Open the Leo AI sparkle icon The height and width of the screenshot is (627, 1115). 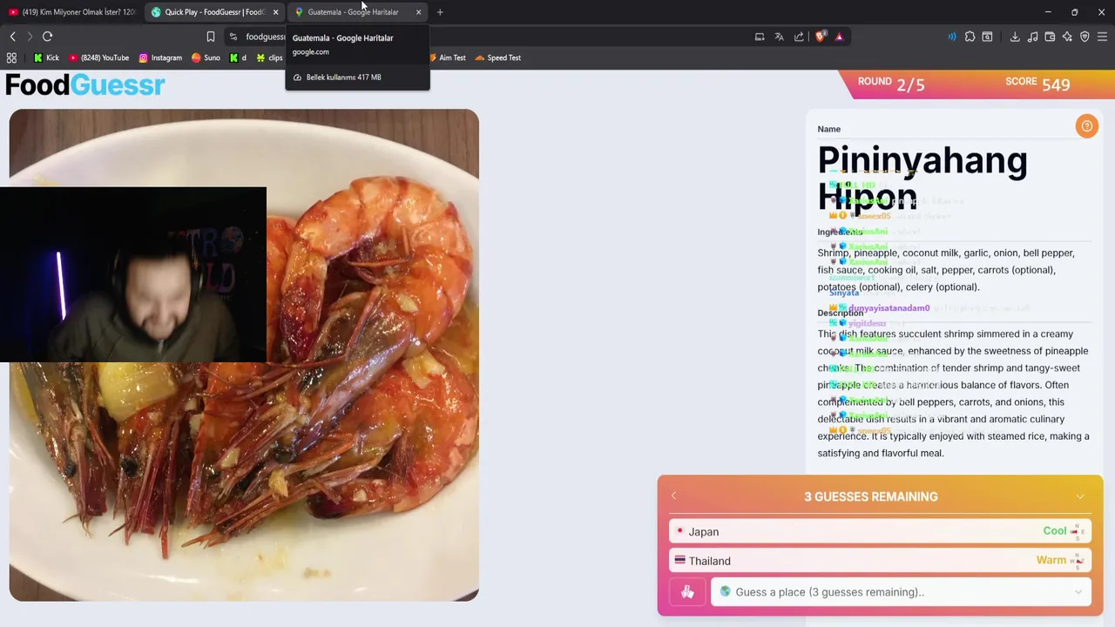click(1067, 37)
